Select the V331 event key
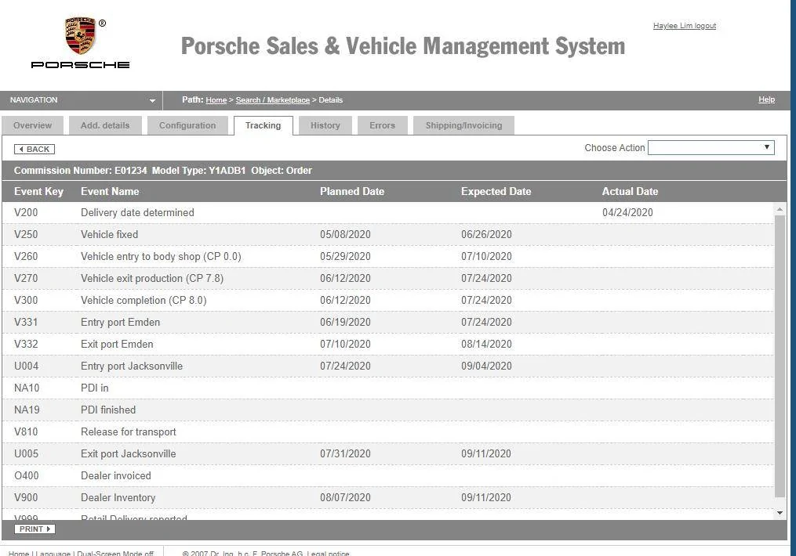796x556 pixels. tap(26, 323)
